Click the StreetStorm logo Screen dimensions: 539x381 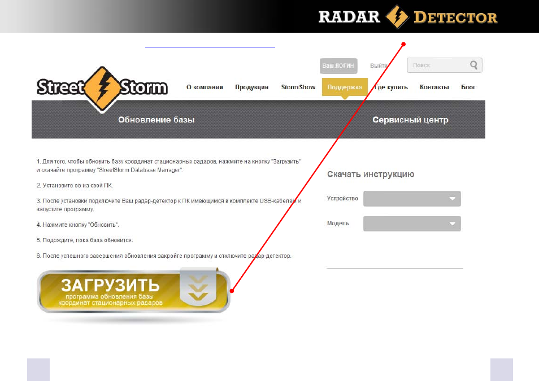click(102, 89)
